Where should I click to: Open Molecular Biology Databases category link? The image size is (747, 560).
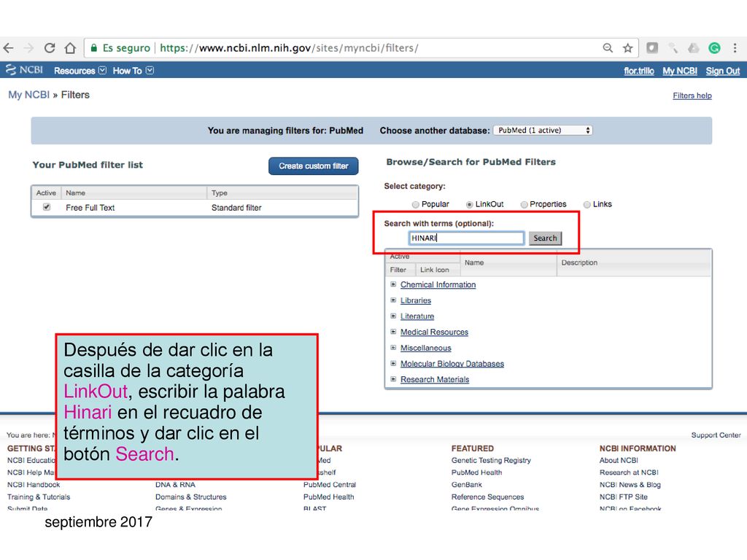click(452, 364)
